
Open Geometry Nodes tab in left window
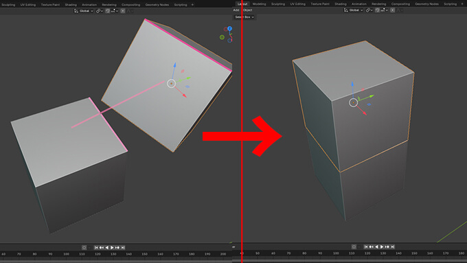pos(157,5)
